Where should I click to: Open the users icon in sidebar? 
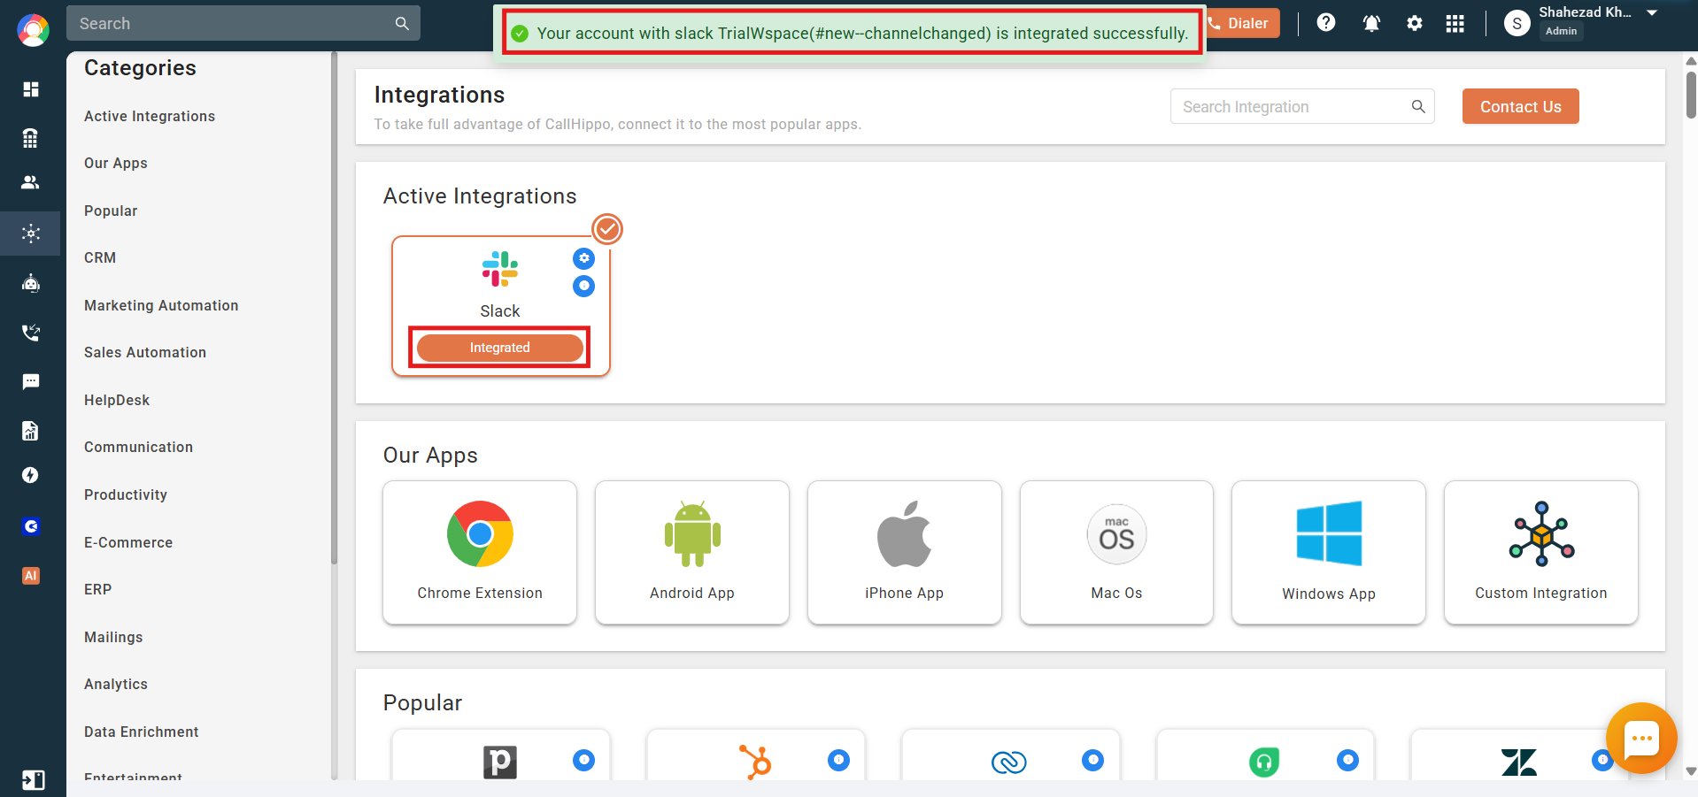31,183
